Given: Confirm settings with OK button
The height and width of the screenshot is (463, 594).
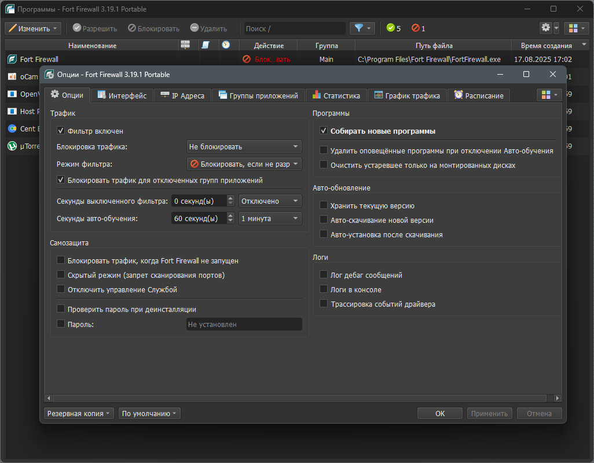Looking at the screenshot, I should [440, 413].
